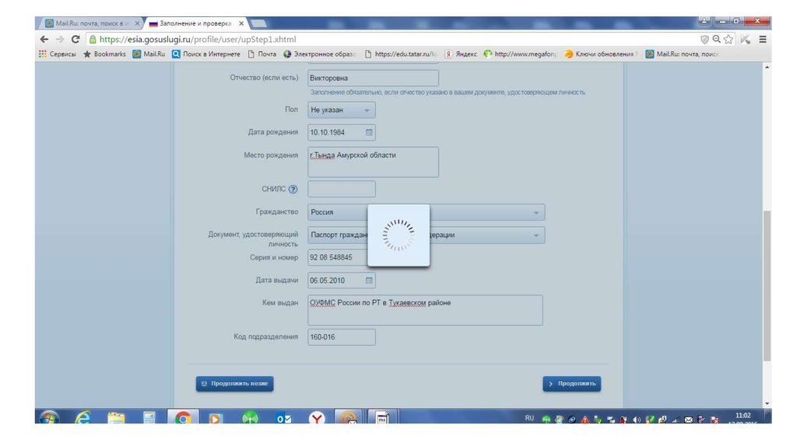Open the Сервисы bookmarks bar item
The height and width of the screenshot is (446, 797).
click(x=57, y=54)
